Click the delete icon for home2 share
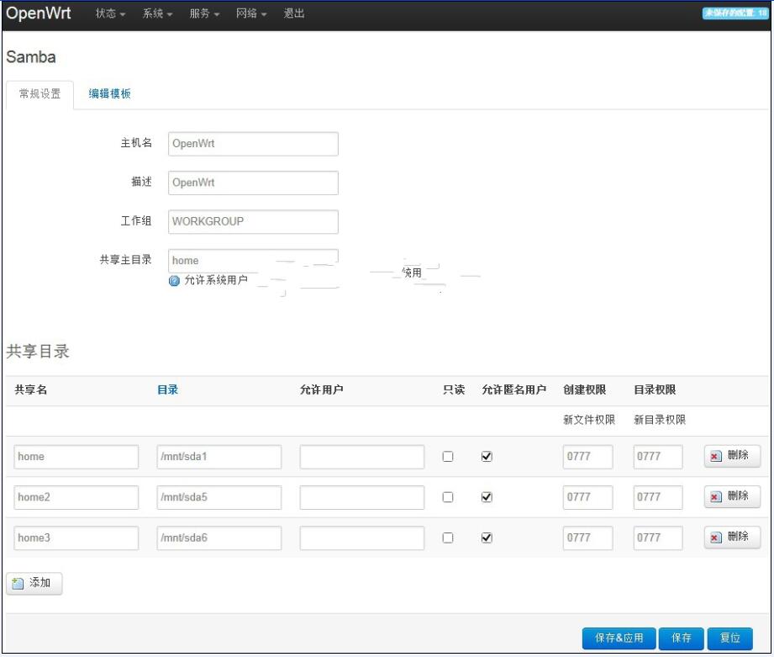Screen dimensions: 774x657 pyautogui.click(x=716, y=497)
